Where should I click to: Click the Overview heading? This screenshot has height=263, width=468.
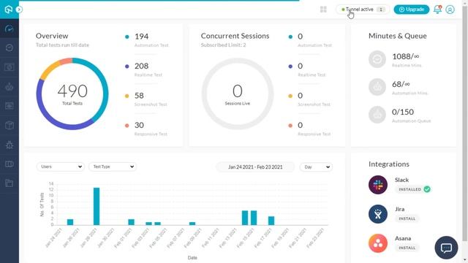52,36
